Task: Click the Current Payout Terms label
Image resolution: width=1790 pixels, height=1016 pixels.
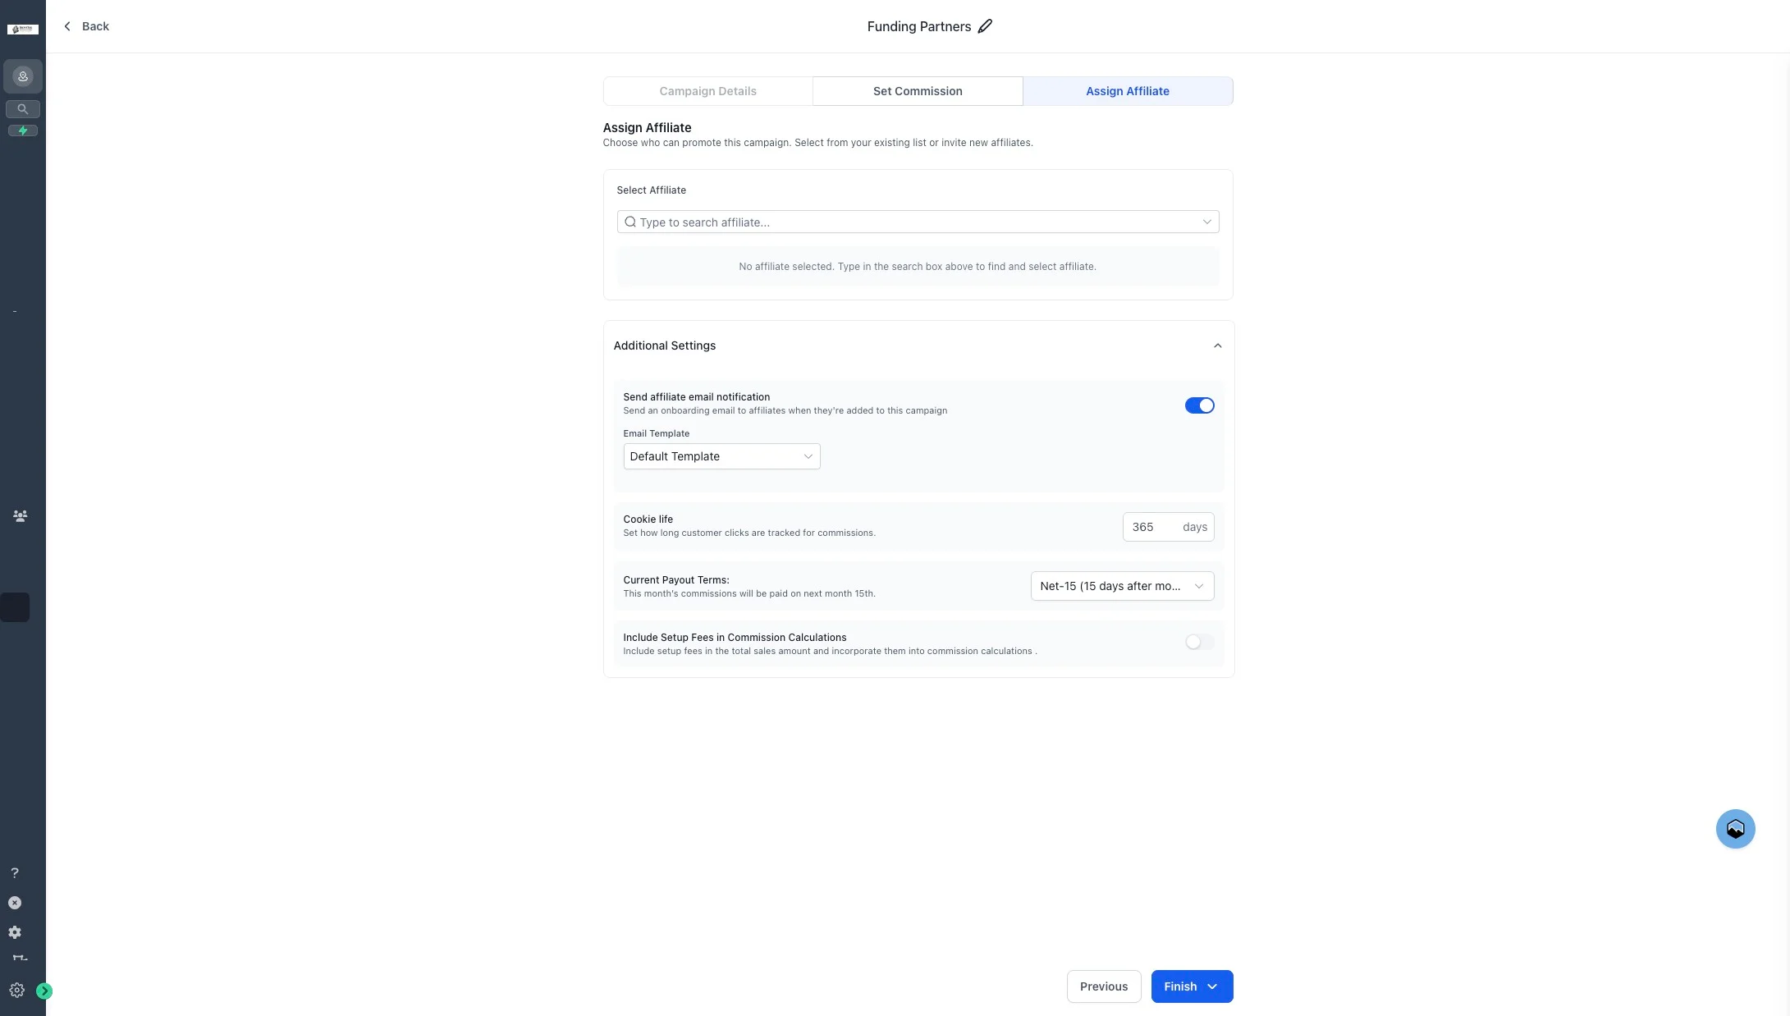Action: point(675,579)
